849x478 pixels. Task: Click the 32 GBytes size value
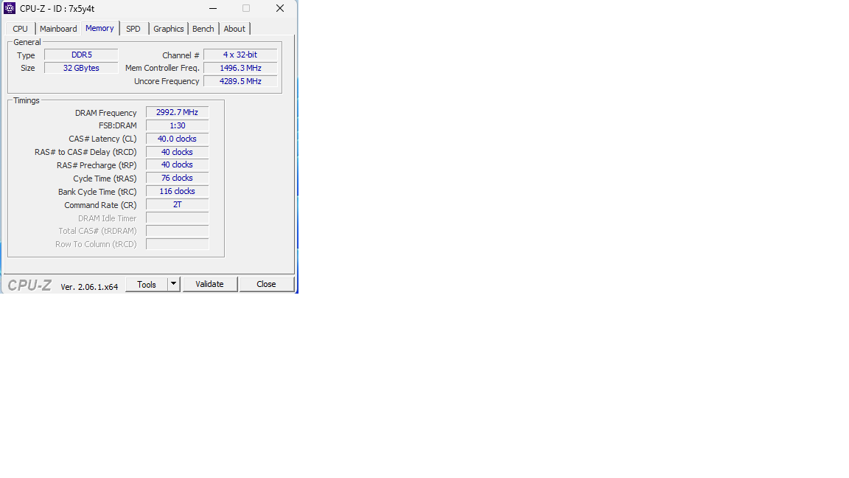81,68
